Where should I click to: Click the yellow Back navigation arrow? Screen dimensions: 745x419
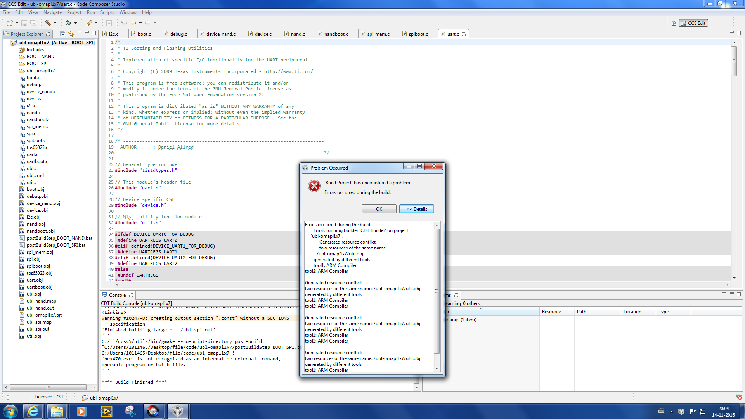[133, 23]
